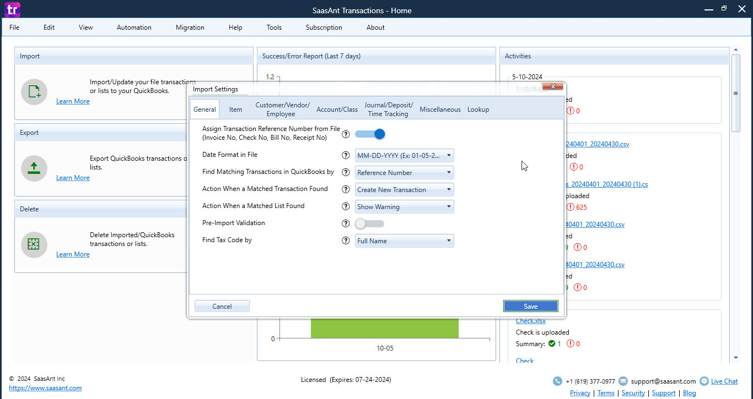Viewport: 753px width, 399px height.
Task: Open the Help menu
Action: (235, 28)
